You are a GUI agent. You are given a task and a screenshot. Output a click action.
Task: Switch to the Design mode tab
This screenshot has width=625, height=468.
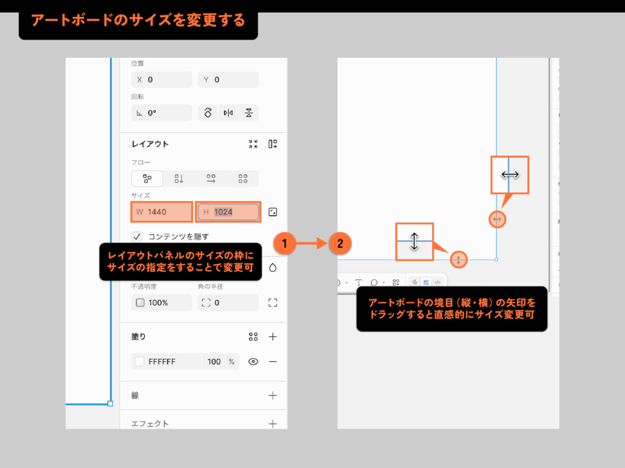pyautogui.click(x=426, y=282)
